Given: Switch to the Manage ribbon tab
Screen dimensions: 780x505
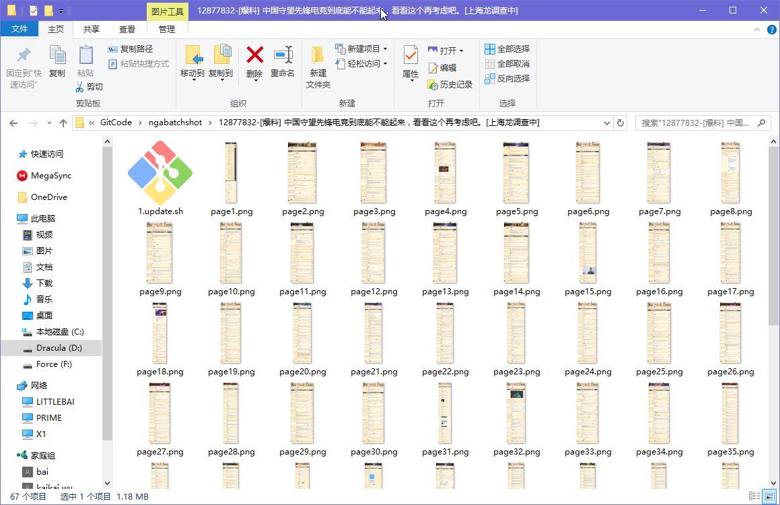Looking at the screenshot, I should pyautogui.click(x=167, y=30).
